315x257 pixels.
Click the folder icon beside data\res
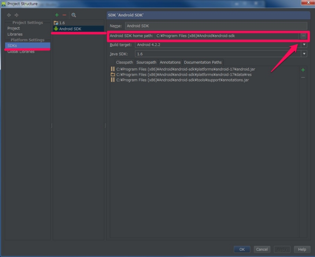pos(113,75)
